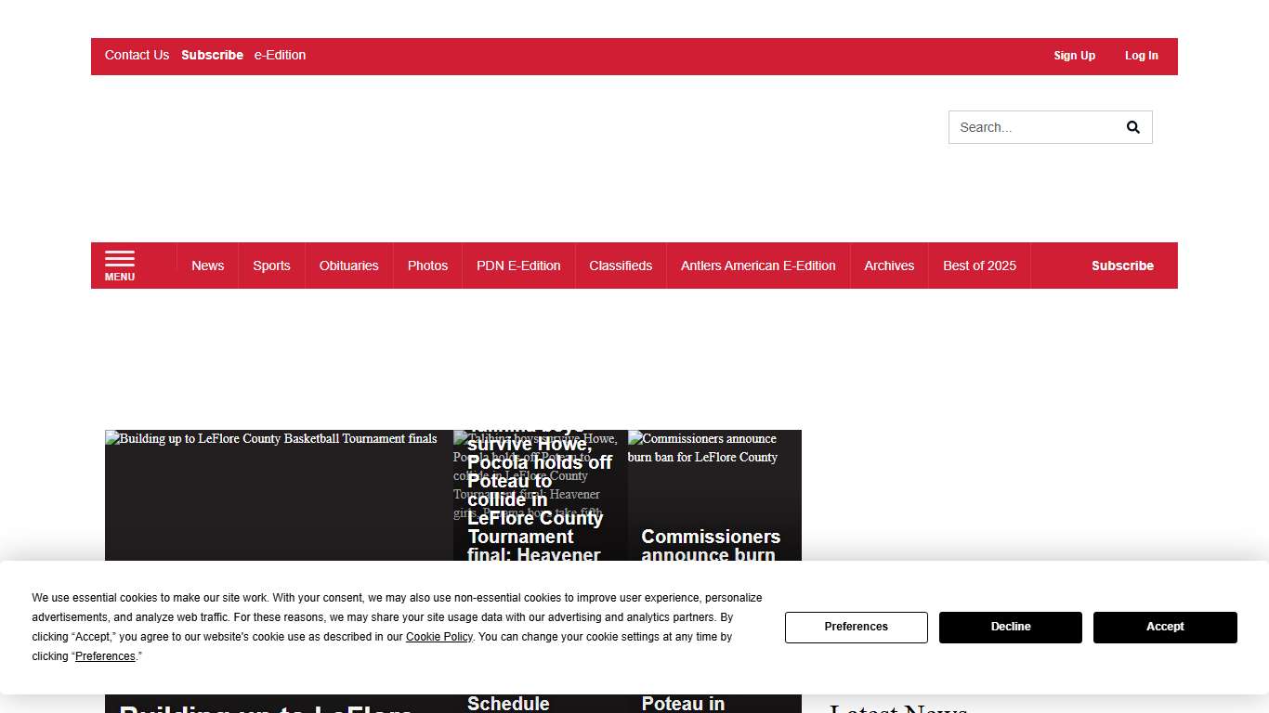Viewport: 1269px width, 713px height.
Task: Browse the Obituaries page
Action: point(348,266)
